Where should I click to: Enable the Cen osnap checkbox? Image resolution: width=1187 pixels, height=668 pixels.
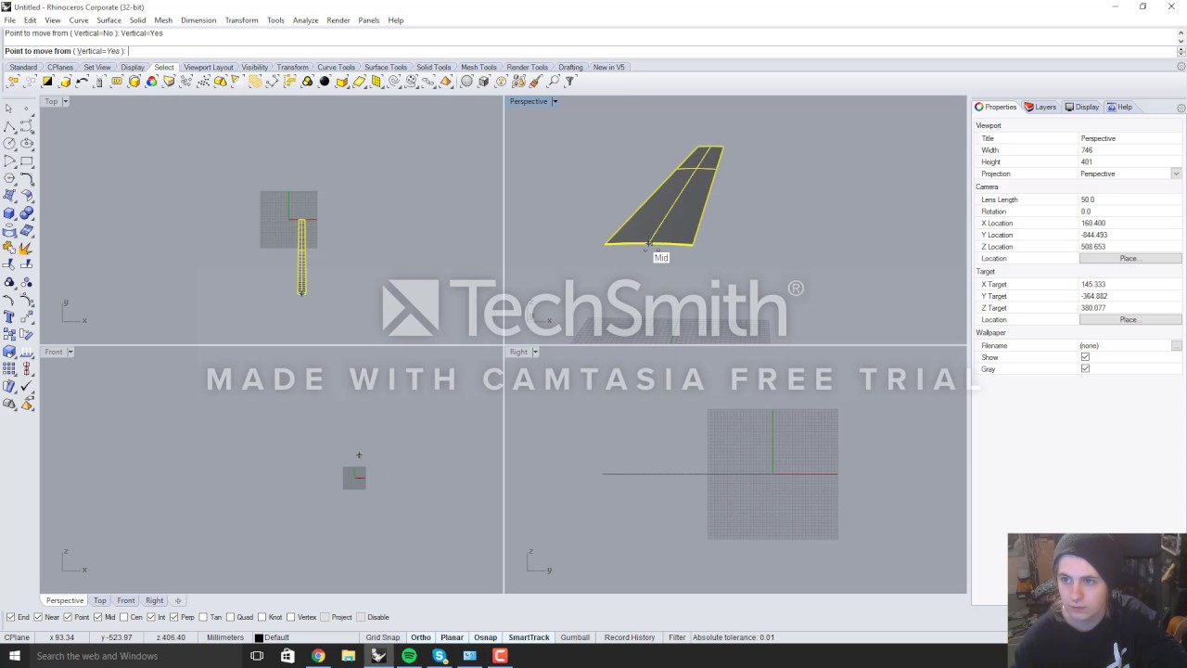pos(123,617)
